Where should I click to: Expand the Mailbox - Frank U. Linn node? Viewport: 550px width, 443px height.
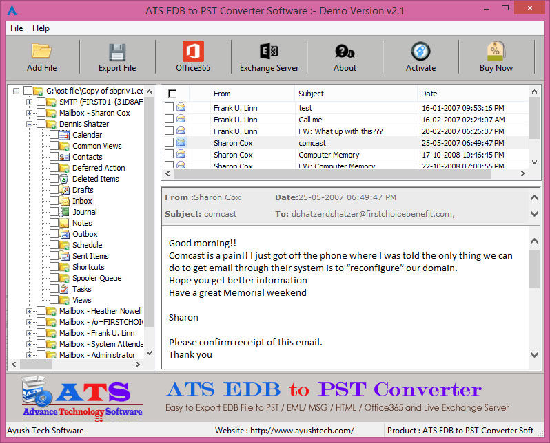coord(29,333)
